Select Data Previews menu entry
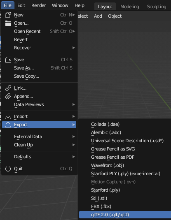This screenshot has height=220, width=171. pyautogui.click(x=39, y=104)
